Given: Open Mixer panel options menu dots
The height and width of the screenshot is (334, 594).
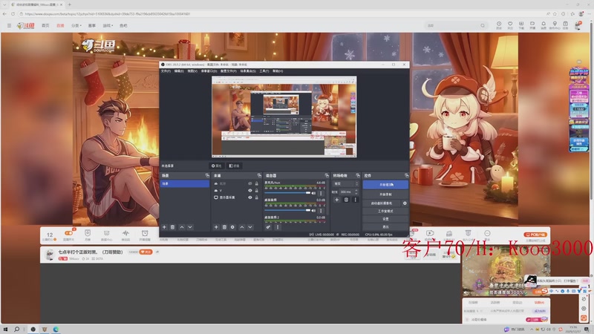Looking at the screenshot, I should tap(278, 227).
